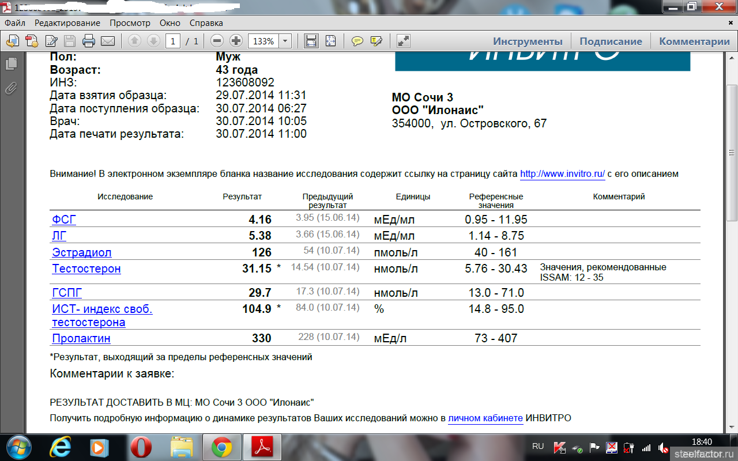Open the Файл menu
738x461 pixels.
(15, 23)
